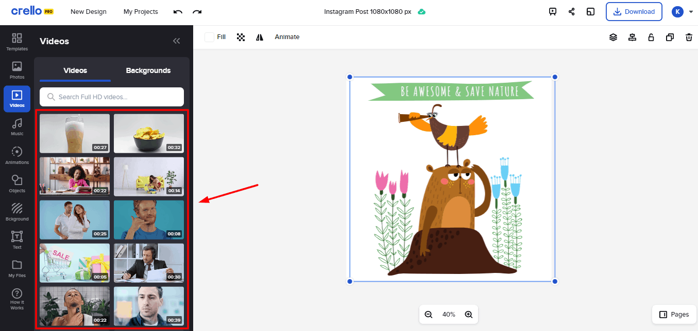Image resolution: width=698 pixels, height=331 pixels.
Task: Open My Projects menu
Action: (141, 12)
